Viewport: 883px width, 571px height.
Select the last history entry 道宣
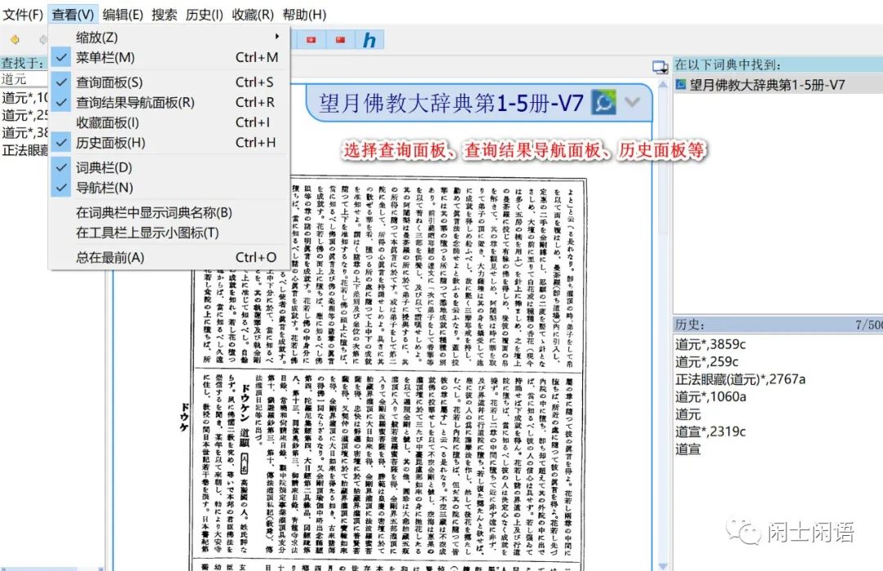point(688,449)
